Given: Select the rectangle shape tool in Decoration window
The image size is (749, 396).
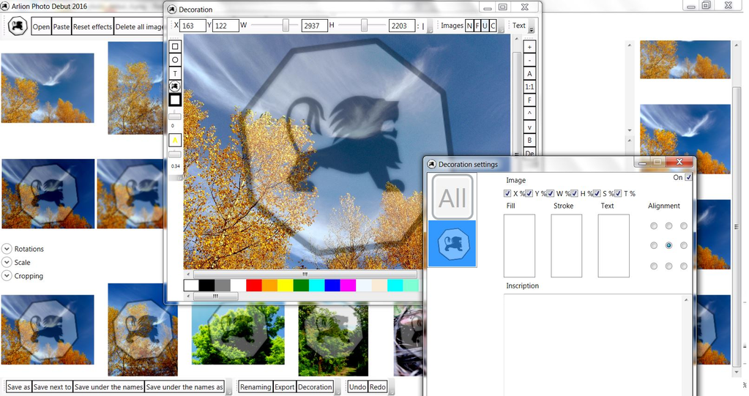Looking at the screenshot, I should tap(175, 46).
